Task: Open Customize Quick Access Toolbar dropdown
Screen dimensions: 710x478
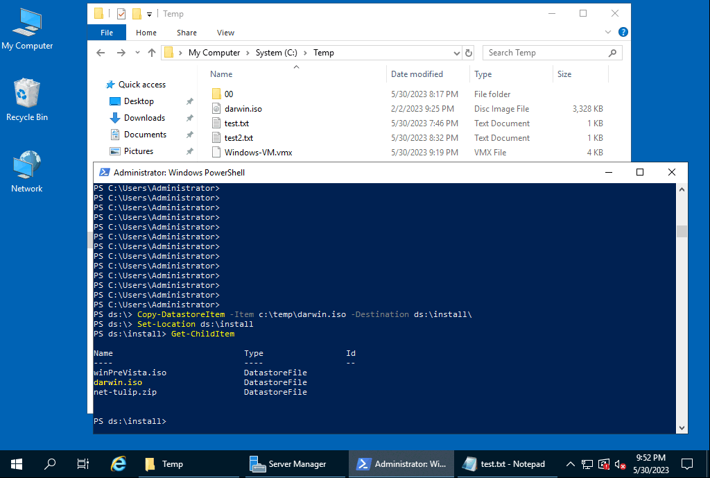Action: [149, 15]
